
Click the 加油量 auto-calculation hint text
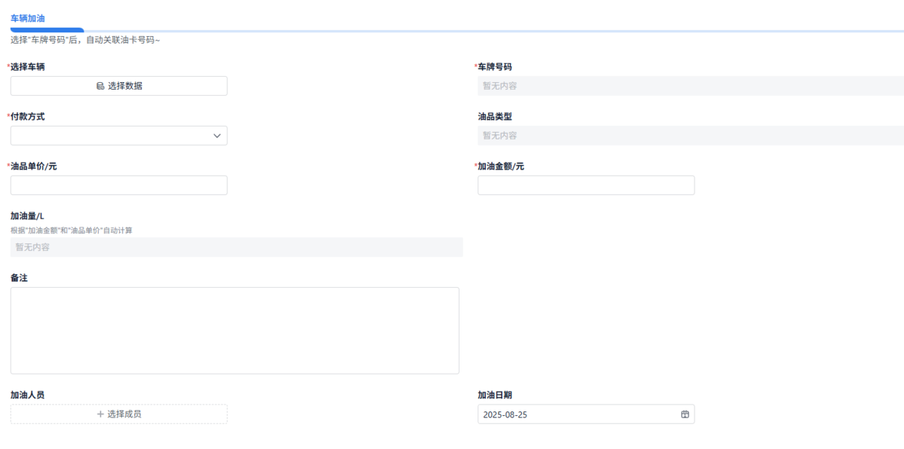(x=72, y=231)
